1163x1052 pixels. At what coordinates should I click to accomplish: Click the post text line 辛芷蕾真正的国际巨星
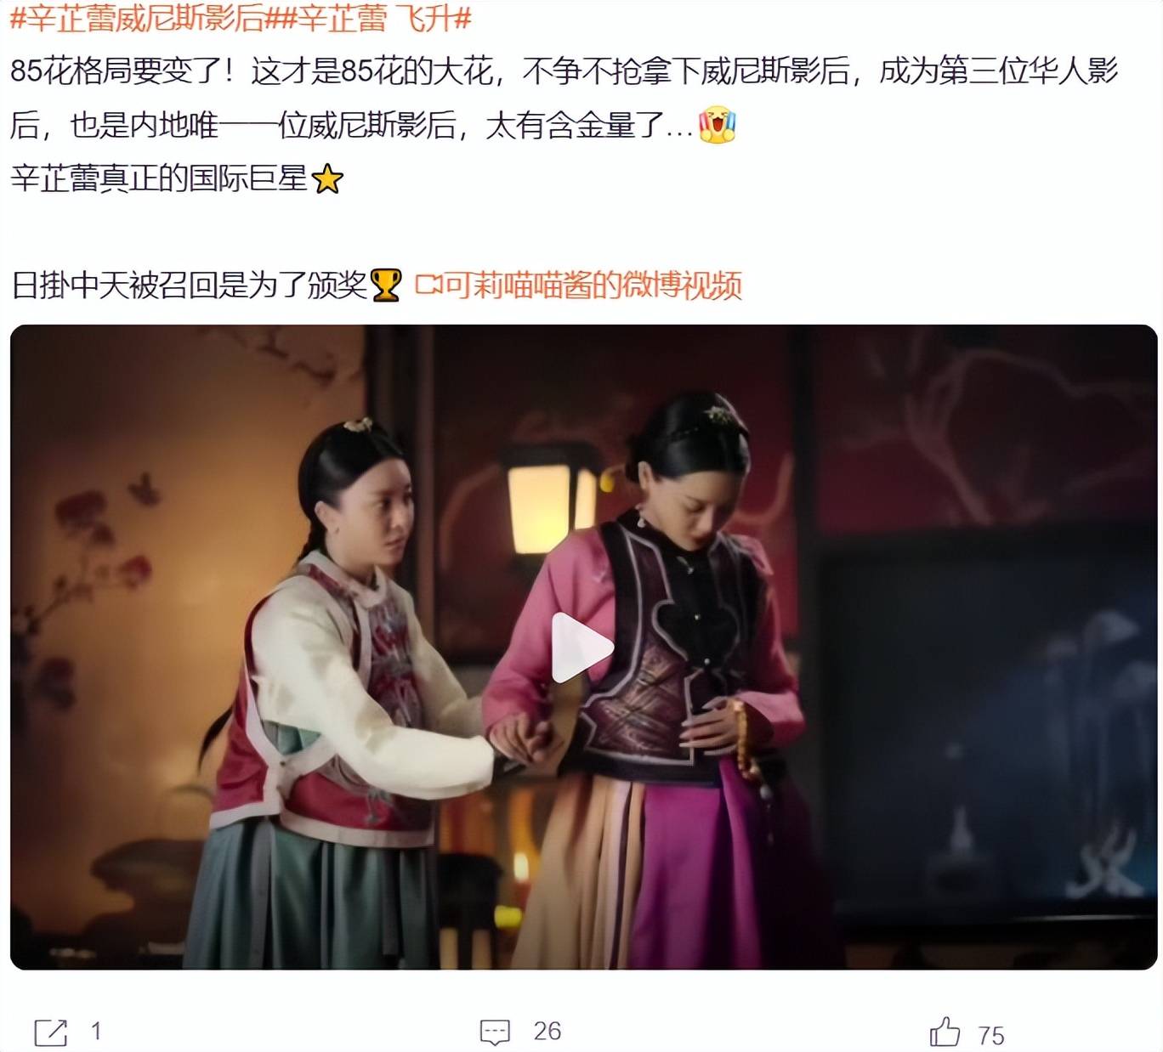coord(159,179)
